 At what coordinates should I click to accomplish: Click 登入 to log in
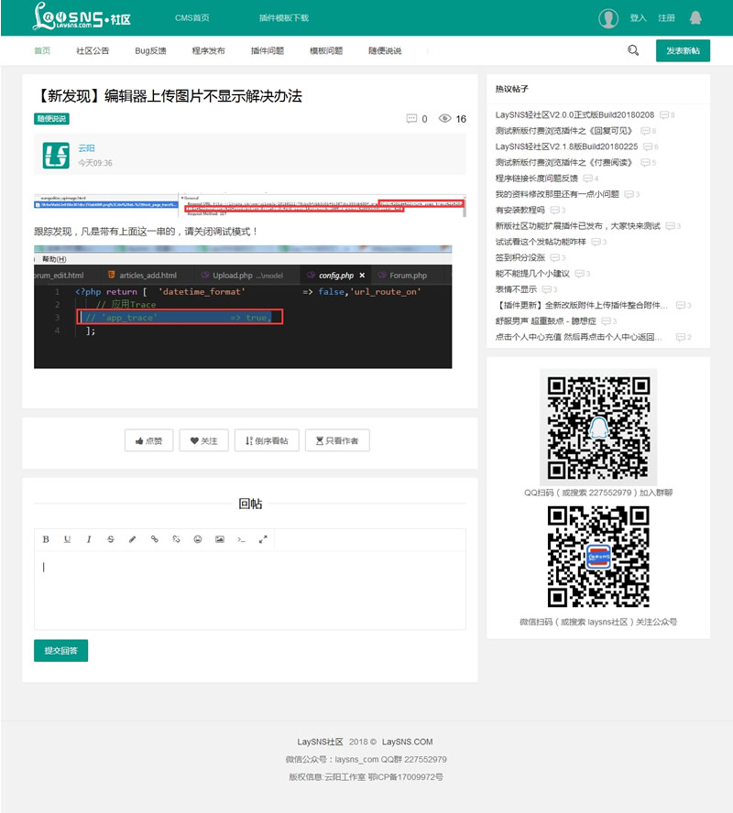coord(638,18)
